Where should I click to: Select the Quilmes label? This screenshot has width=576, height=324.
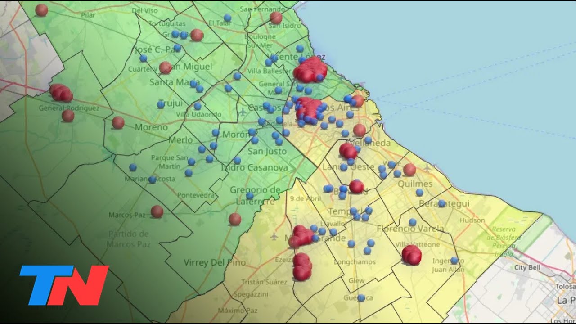(x=415, y=184)
